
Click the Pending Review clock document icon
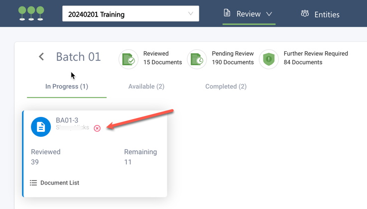click(x=197, y=60)
